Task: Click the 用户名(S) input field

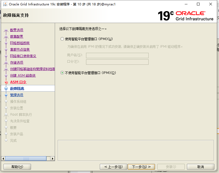Action: (117, 56)
